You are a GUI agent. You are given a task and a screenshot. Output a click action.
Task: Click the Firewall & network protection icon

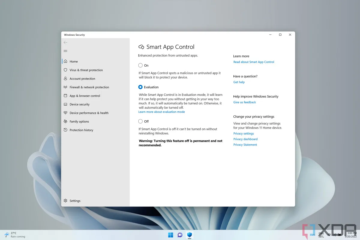coord(66,87)
